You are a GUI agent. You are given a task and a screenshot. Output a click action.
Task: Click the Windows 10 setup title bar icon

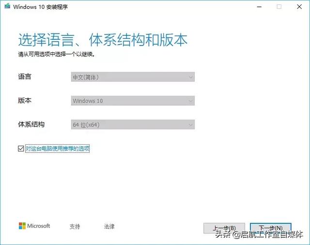(x=7, y=6)
